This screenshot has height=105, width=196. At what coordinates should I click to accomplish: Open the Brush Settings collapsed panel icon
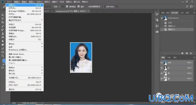157,14
